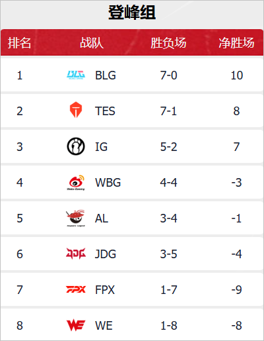
Task: Click IG's 5-2 win-loss record
Action: (168, 147)
